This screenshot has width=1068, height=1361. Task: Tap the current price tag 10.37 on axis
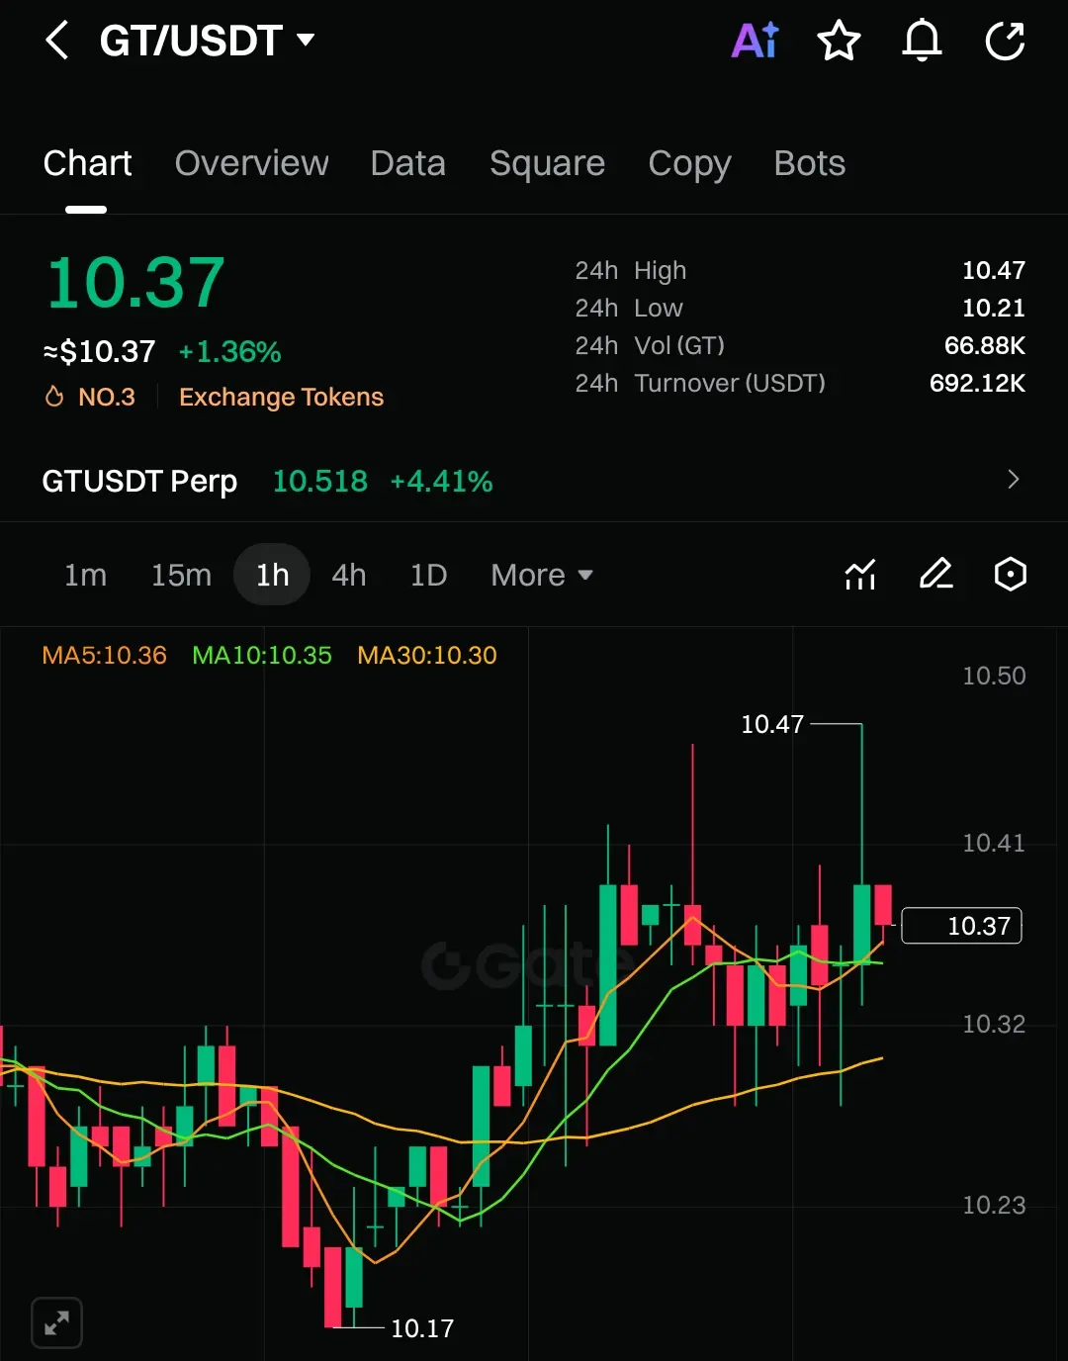pos(961,926)
